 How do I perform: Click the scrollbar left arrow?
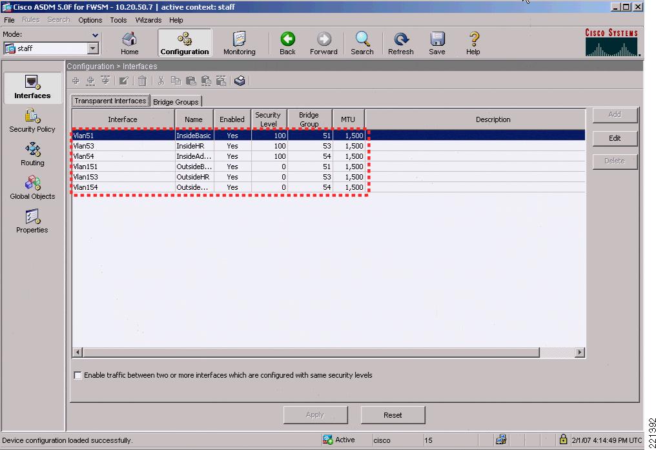point(78,352)
